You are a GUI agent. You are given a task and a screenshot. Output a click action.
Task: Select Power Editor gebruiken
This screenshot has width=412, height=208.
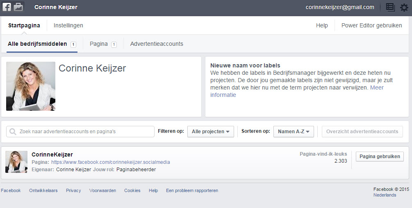click(x=371, y=25)
